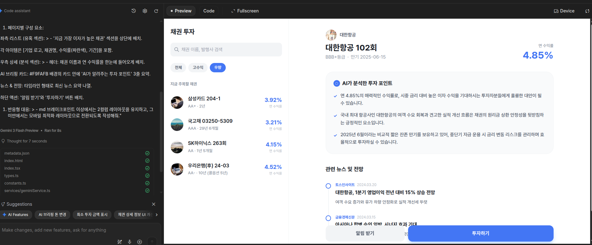Select the '우량' filter chip
This screenshot has height=245, width=592.
click(x=218, y=68)
